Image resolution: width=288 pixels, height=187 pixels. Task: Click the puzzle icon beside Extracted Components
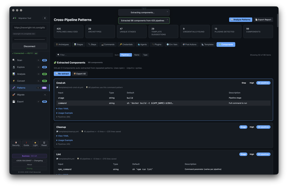point(55,63)
